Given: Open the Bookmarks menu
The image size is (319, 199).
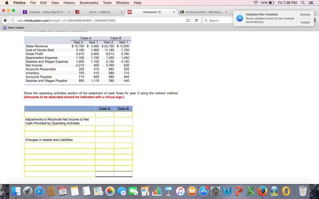Looking at the screenshot, I should coord(89,3).
